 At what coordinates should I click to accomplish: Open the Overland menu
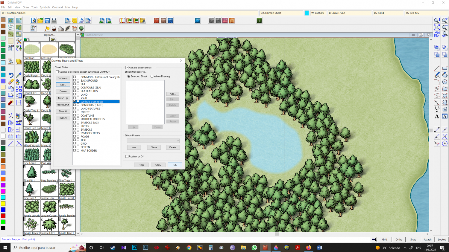[x=57, y=7]
